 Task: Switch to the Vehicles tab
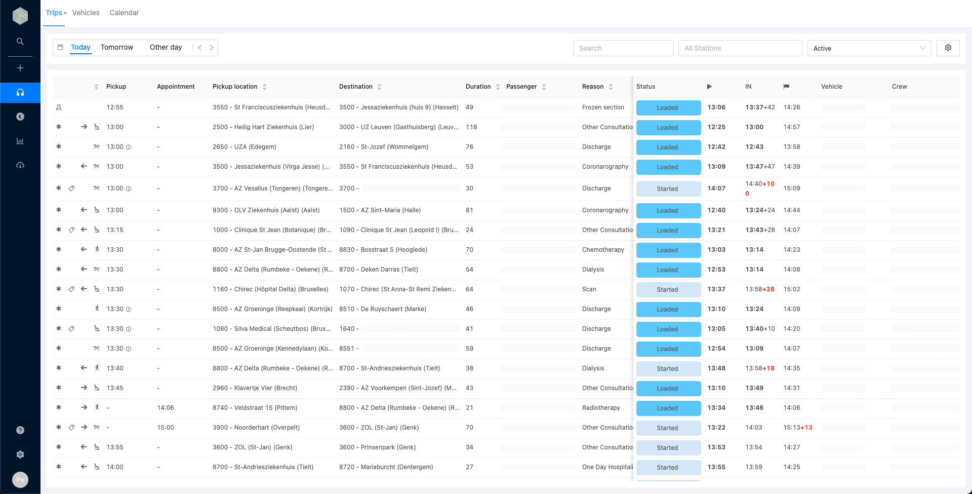[x=86, y=13]
